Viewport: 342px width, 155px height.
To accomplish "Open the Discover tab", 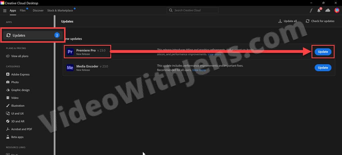I will [x=38, y=10].
